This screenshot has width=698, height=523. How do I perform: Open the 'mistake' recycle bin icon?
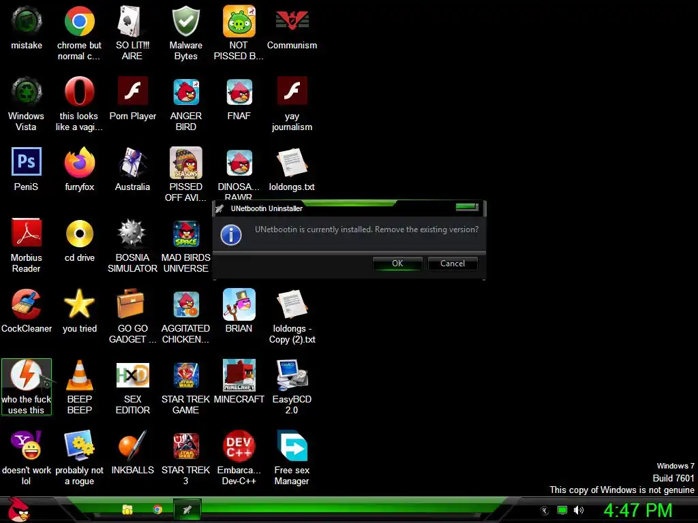pos(27,21)
